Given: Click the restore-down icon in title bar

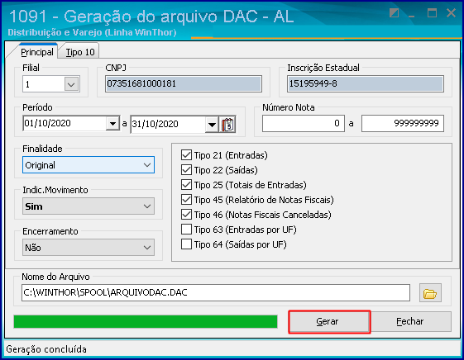Looking at the screenshot, I should tap(394, 13).
